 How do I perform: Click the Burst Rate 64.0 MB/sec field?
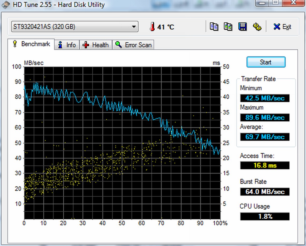coord(265,191)
